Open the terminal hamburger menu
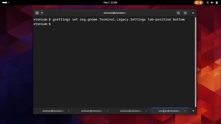221x124 pixels. [x=185, y=13]
